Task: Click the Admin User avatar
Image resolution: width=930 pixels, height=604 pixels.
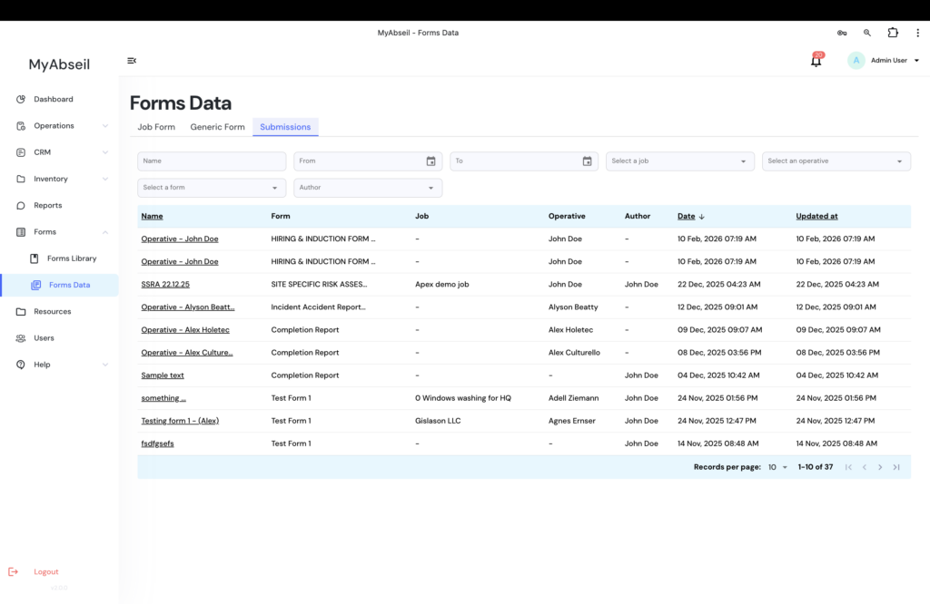Action: click(x=856, y=61)
